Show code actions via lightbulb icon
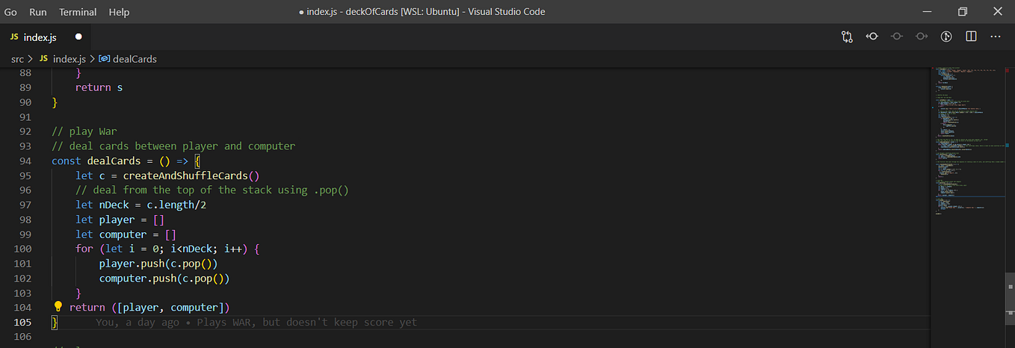This screenshot has width=1015, height=348. click(x=58, y=307)
